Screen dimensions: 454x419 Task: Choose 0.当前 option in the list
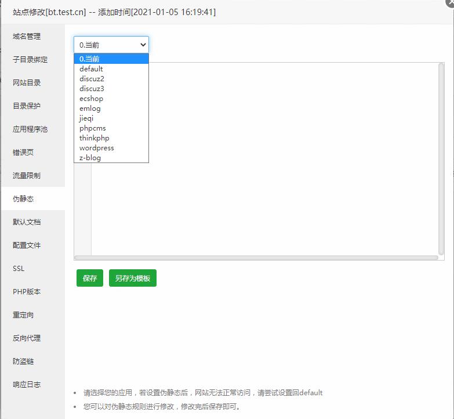coord(111,59)
